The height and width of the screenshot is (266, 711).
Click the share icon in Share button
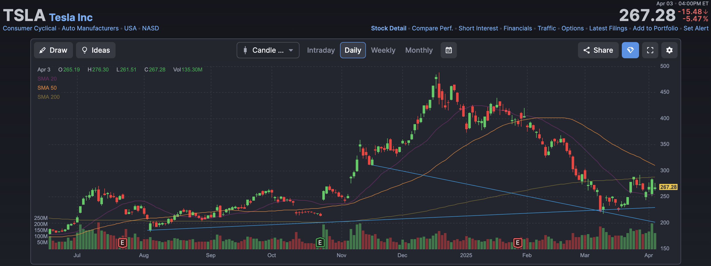(x=587, y=50)
